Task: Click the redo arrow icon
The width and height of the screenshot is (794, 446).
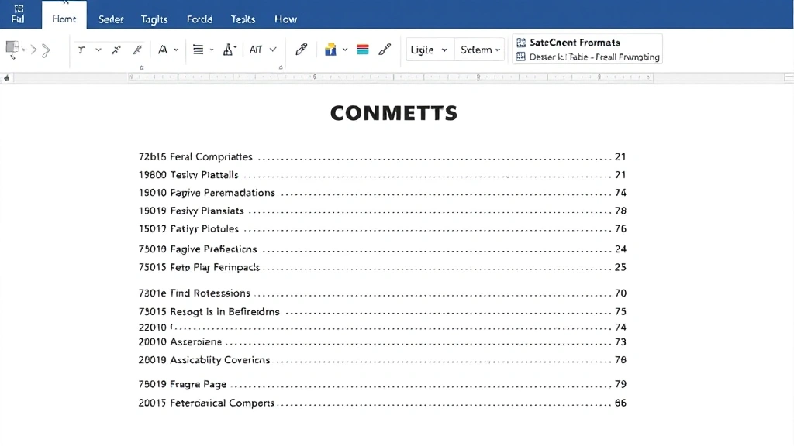Action: click(45, 49)
